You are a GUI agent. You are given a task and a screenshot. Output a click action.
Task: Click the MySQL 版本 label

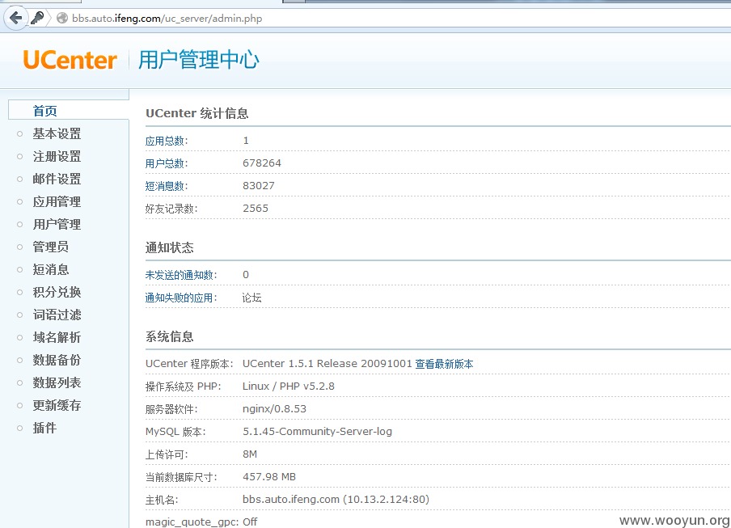click(x=175, y=432)
